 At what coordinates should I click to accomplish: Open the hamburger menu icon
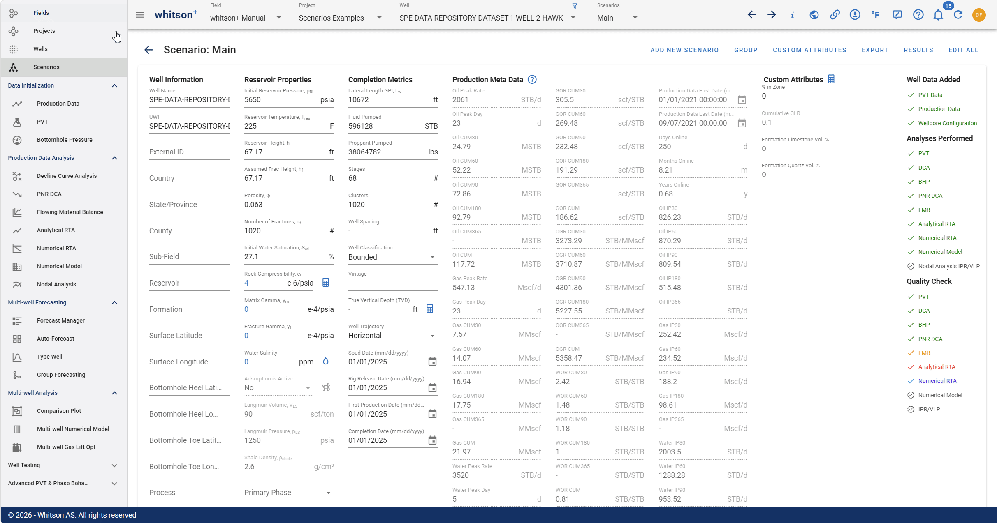pyautogui.click(x=140, y=15)
